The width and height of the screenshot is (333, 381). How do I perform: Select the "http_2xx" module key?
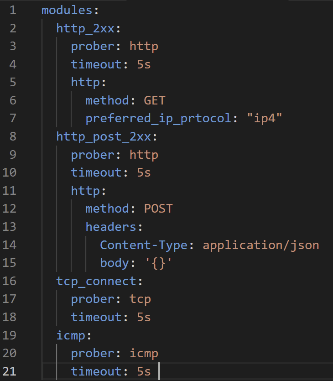85,28
